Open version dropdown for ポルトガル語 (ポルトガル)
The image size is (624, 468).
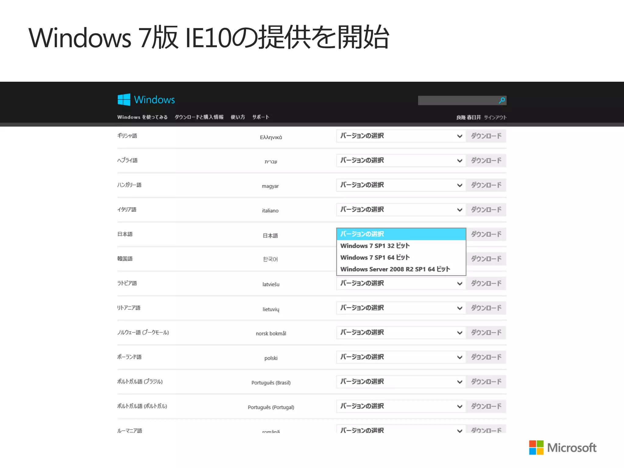(x=401, y=406)
